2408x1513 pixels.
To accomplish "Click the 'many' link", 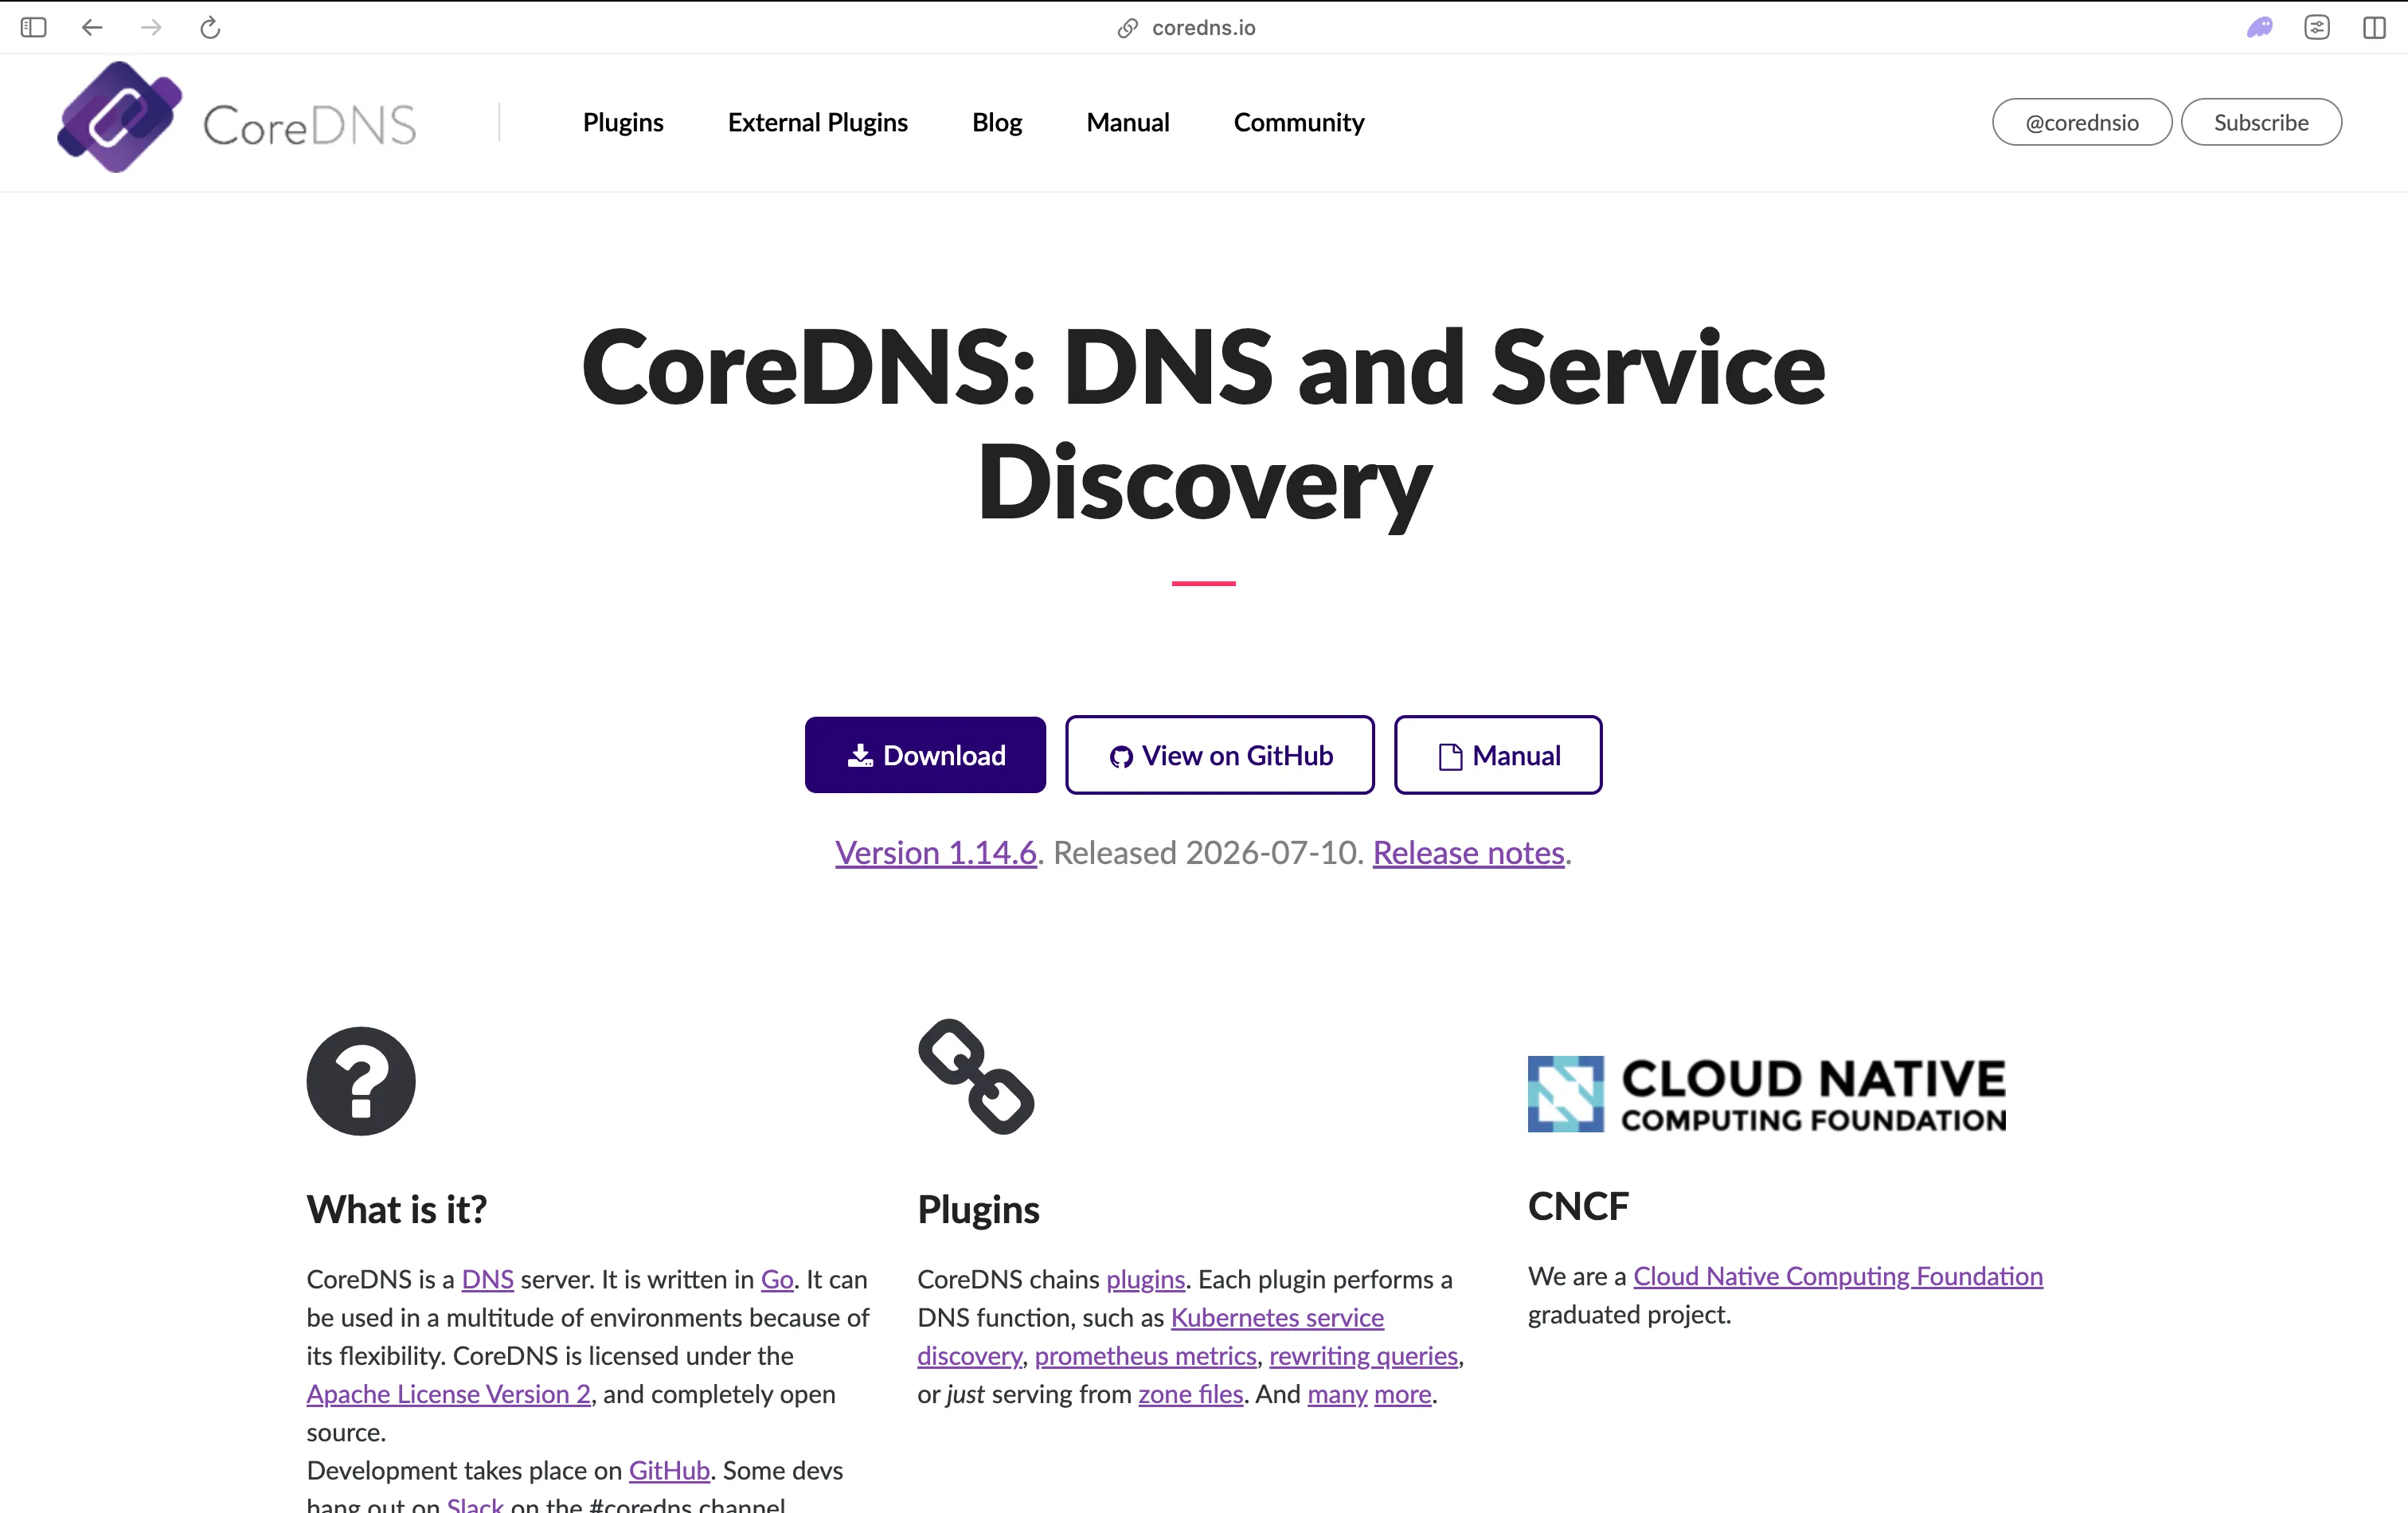I will [x=1337, y=1394].
